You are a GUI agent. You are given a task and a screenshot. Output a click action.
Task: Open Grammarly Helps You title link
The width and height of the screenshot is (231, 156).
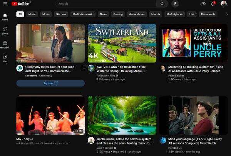coord(50,69)
